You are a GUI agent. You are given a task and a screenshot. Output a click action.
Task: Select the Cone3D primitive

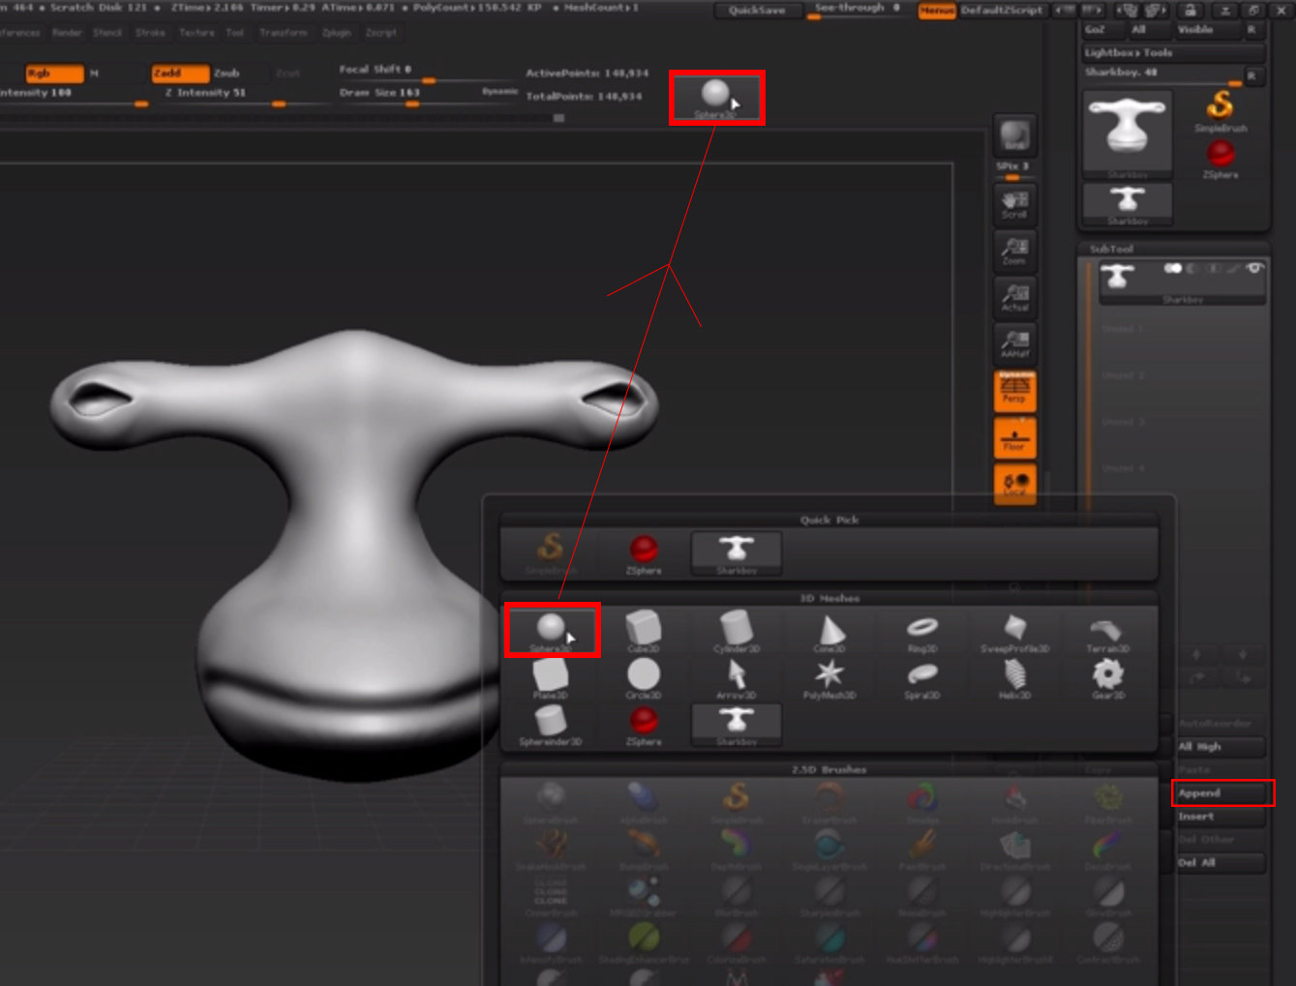(829, 631)
